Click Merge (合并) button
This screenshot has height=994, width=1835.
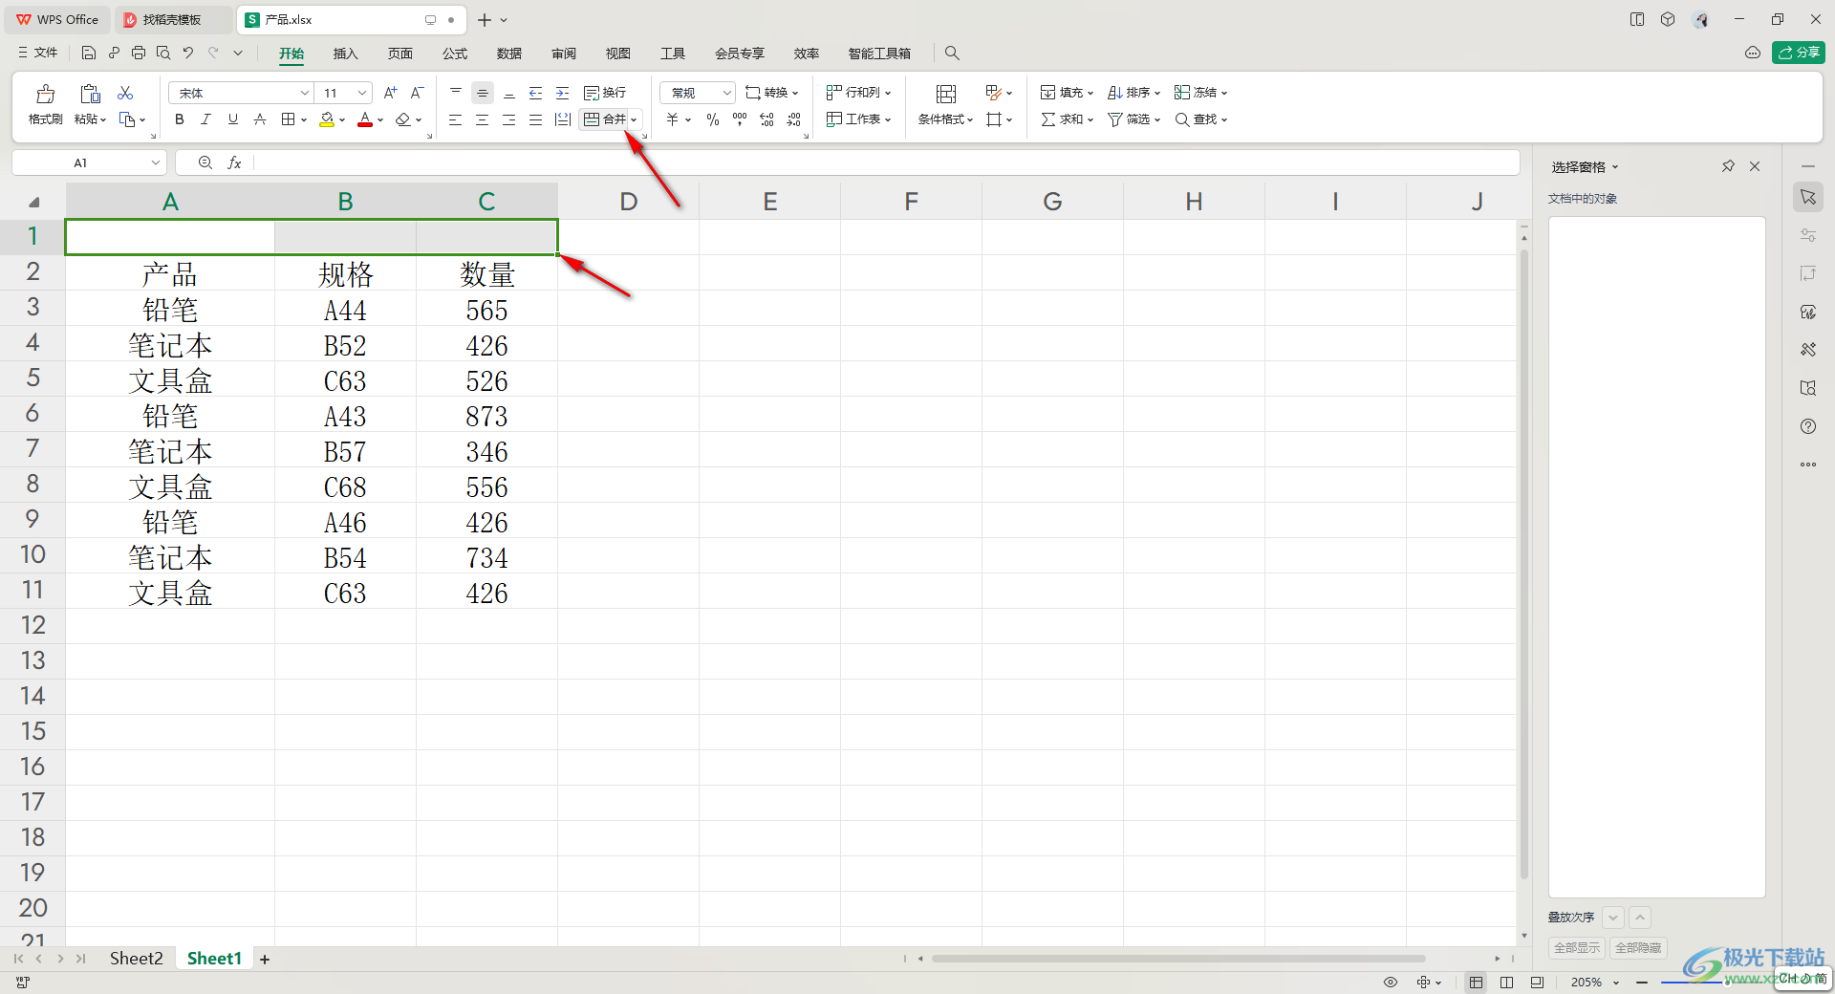tap(604, 119)
